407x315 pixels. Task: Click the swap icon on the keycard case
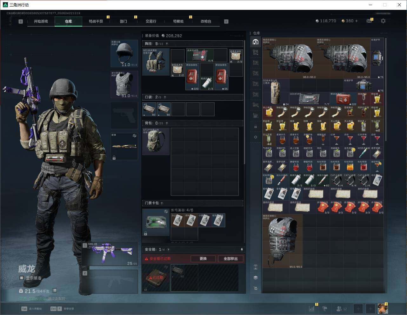pos(166,211)
